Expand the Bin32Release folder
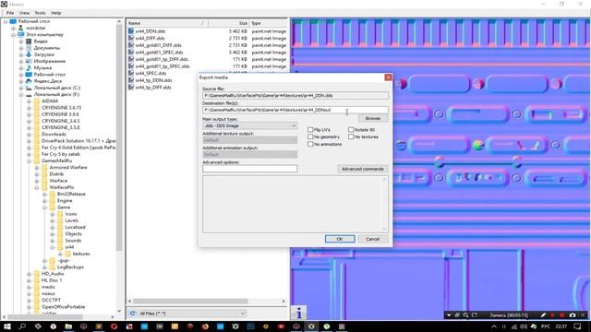The image size is (591, 332). point(44,194)
